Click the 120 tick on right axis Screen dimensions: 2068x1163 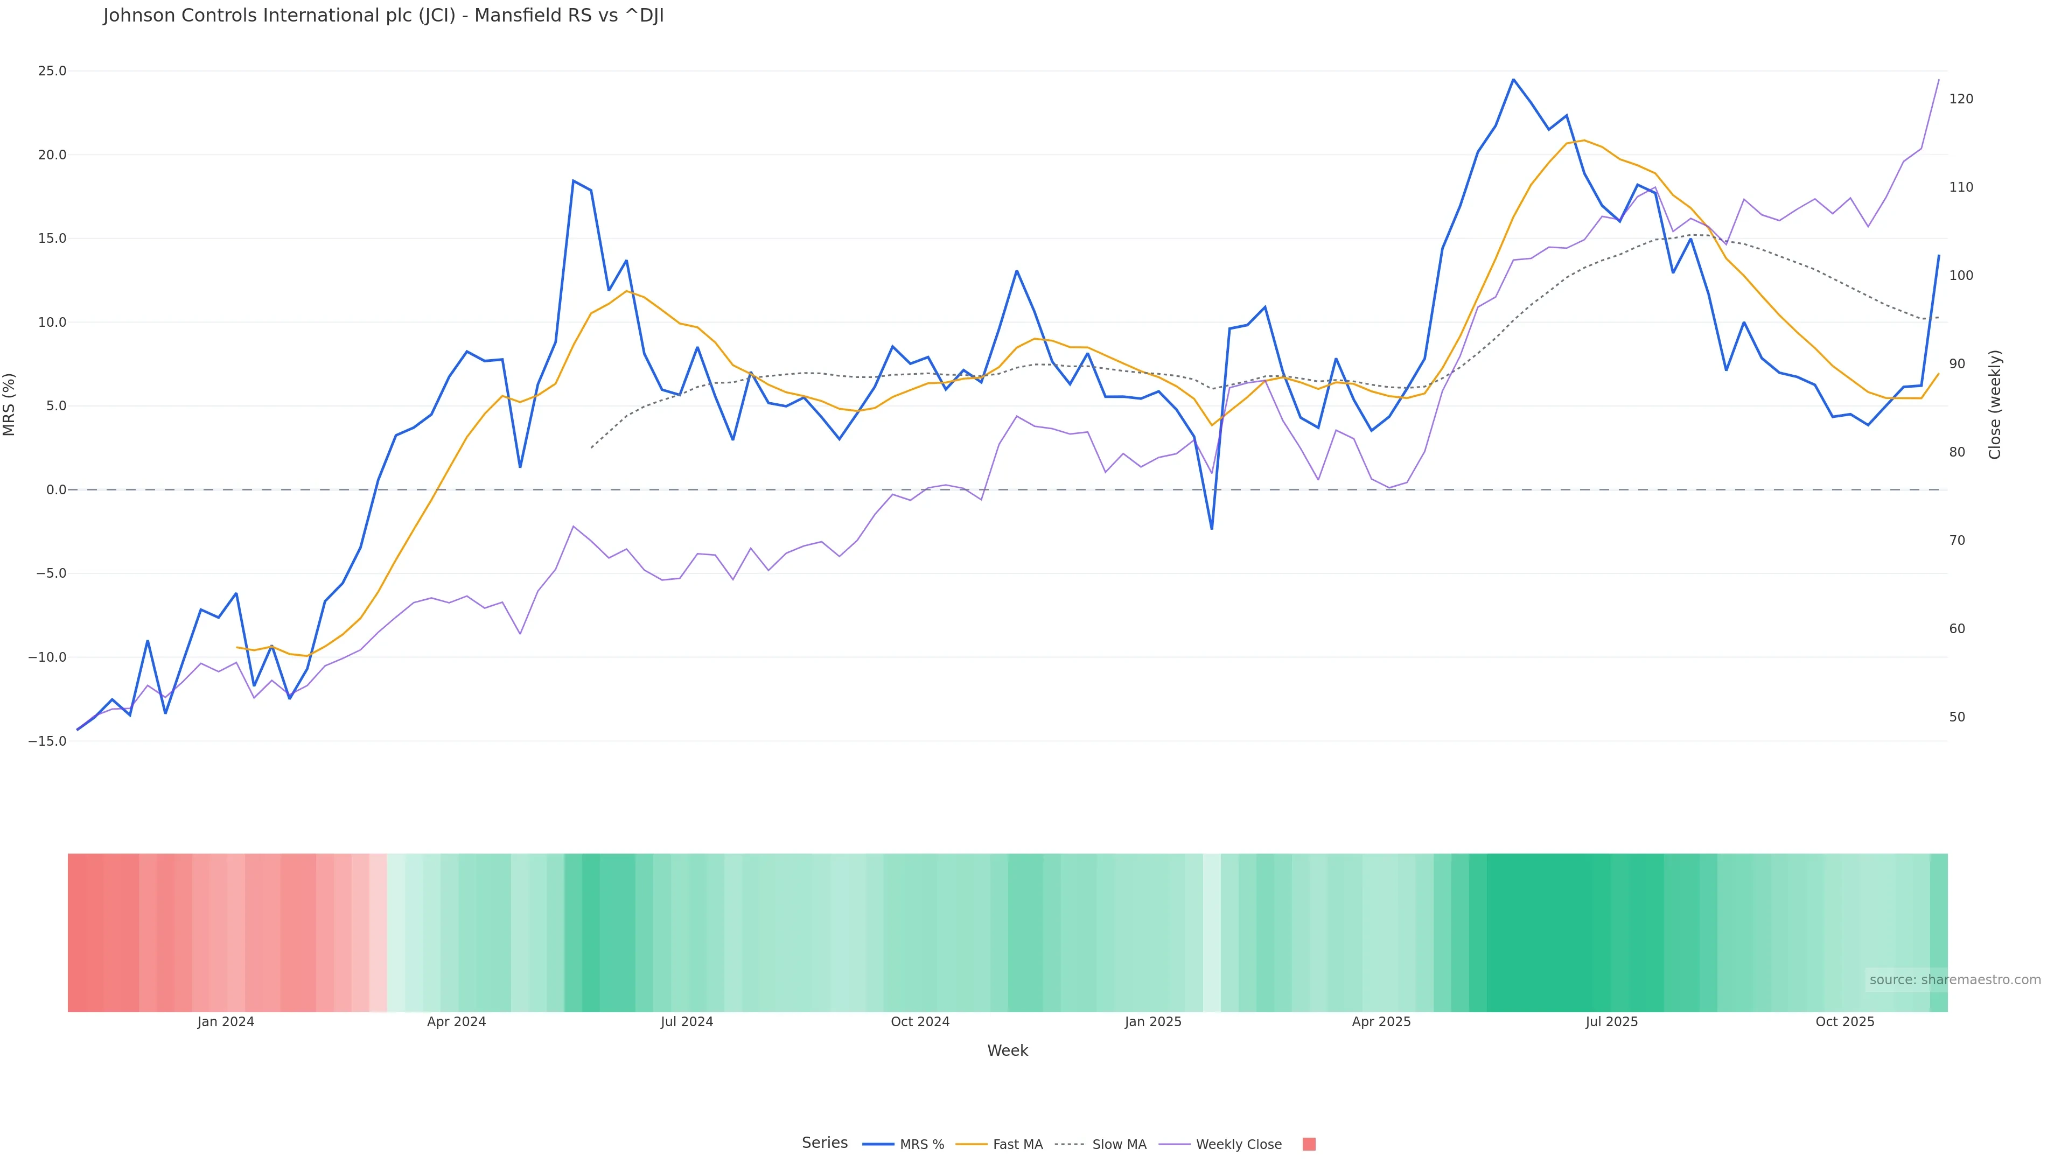click(x=1960, y=100)
